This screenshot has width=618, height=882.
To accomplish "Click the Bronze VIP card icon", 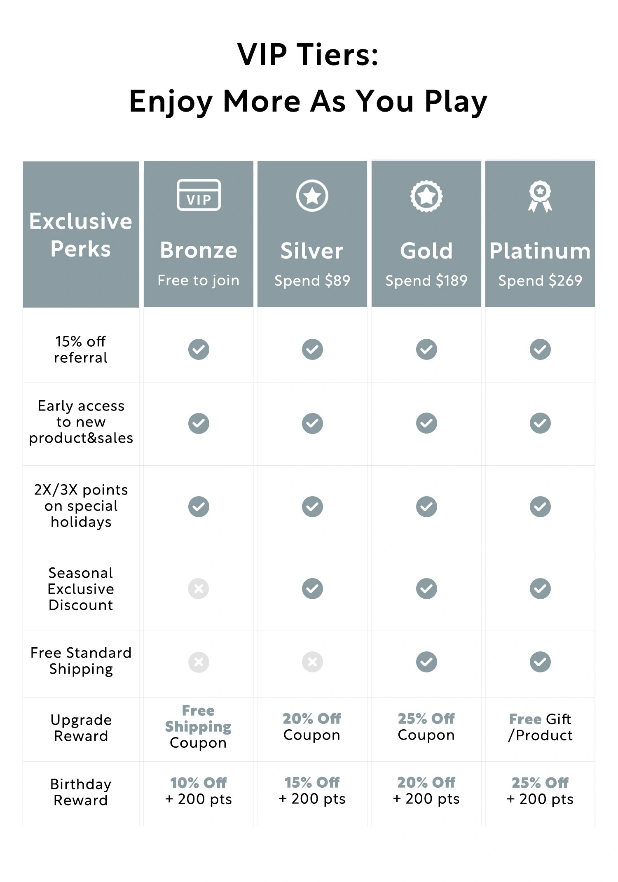I will pyautogui.click(x=199, y=195).
